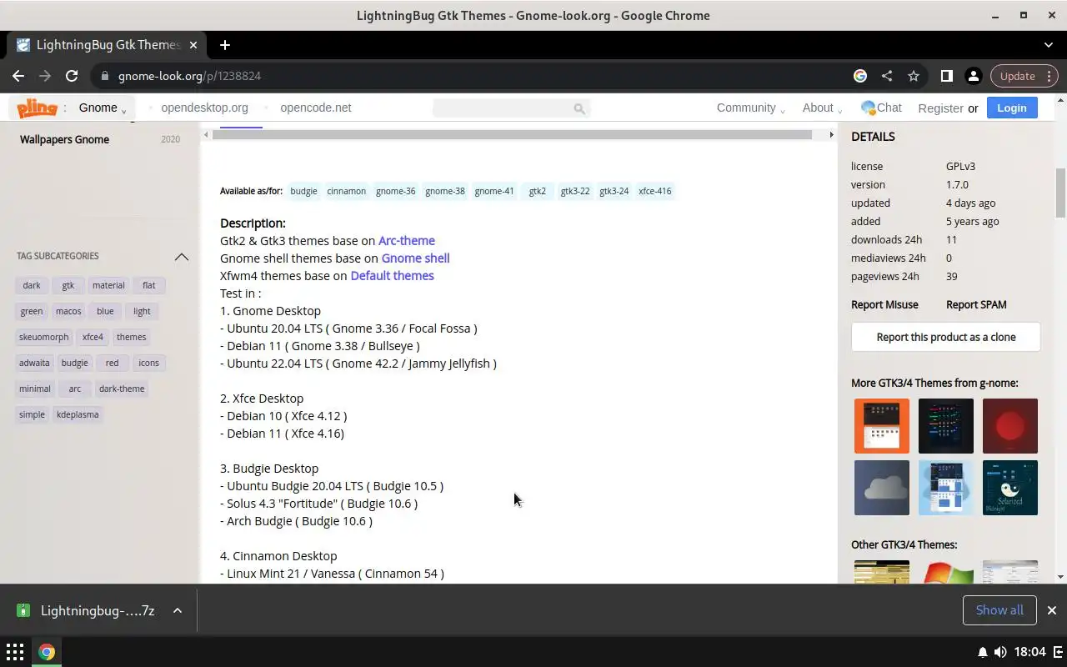Open the red circle theme thumbnail
1067x667 pixels.
click(1010, 426)
